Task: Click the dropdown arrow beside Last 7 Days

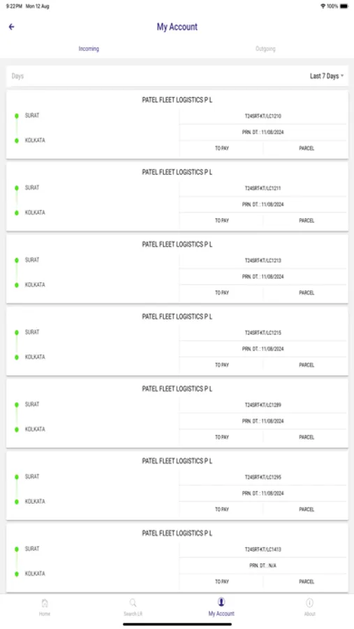Action: point(342,76)
